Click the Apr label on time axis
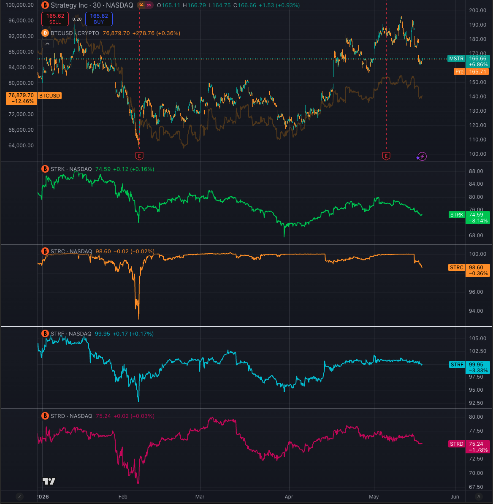Image resolution: width=493 pixels, height=504 pixels. coord(289,496)
